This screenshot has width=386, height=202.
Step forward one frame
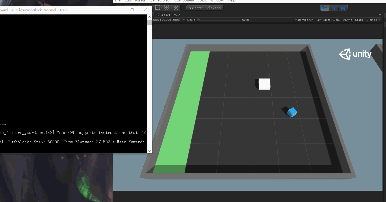[343, 8]
